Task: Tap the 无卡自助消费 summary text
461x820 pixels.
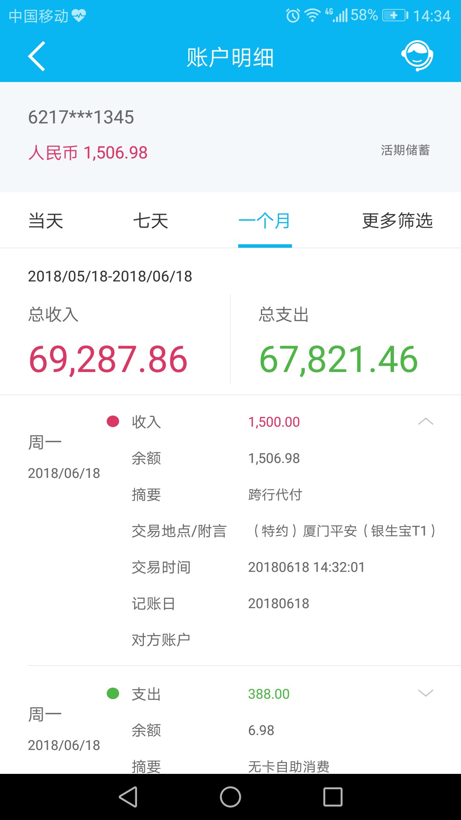Action: 289,767
